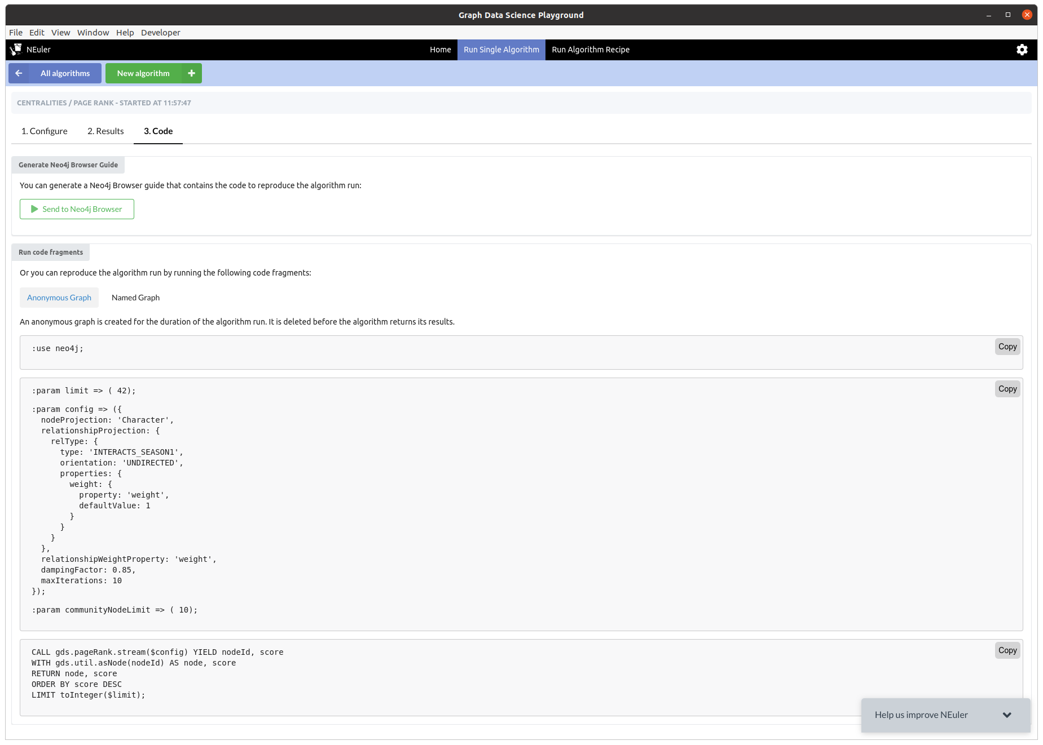Open the Window menu
1043x745 pixels.
tap(93, 33)
